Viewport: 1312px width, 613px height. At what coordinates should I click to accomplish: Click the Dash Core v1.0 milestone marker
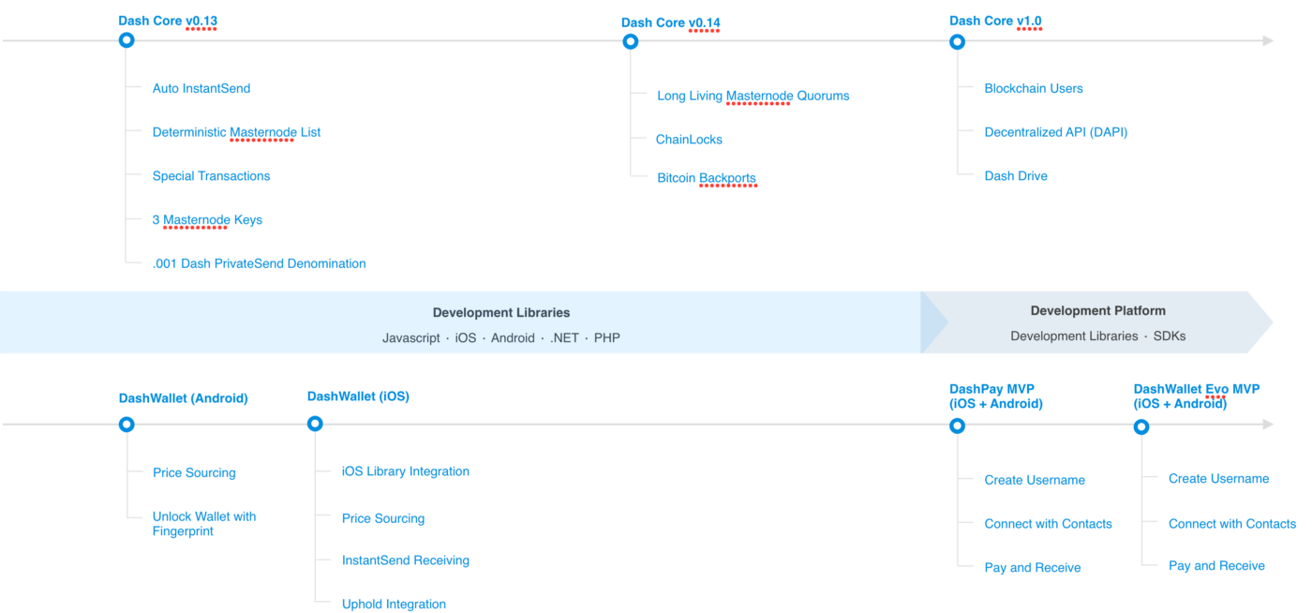(957, 40)
